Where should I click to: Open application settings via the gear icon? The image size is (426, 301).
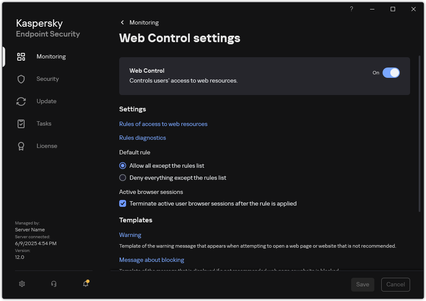[22, 284]
